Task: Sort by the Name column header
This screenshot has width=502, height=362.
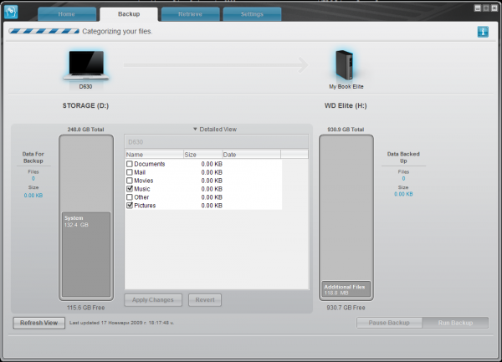Action: (x=154, y=155)
